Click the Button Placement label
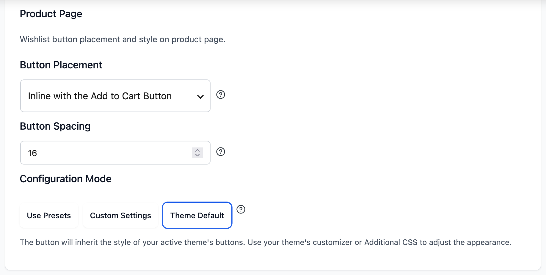Viewport: 546px width, 275px height. [61, 65]
